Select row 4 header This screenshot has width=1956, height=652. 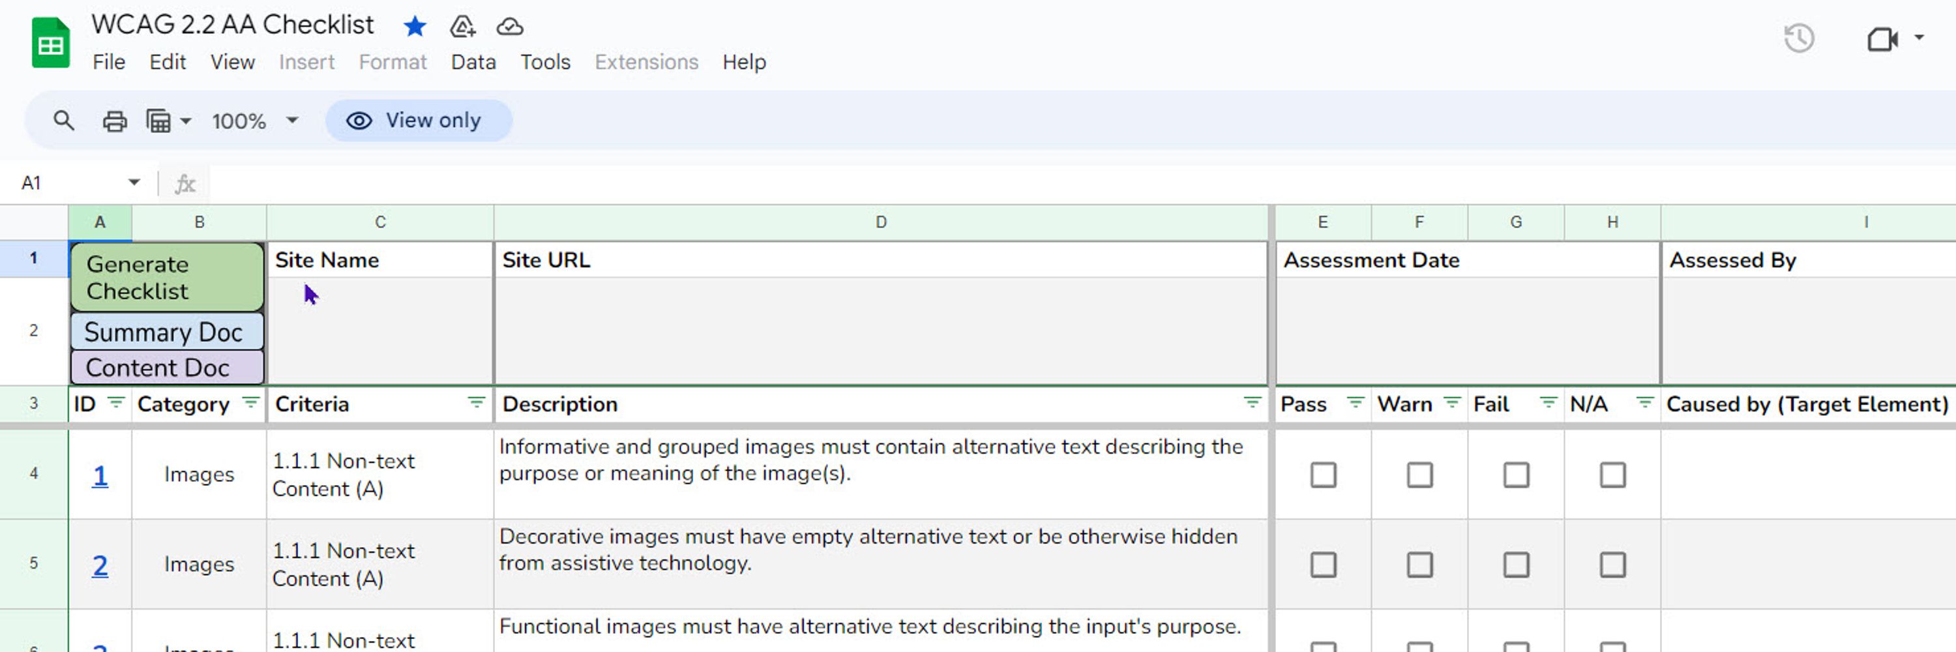click(x=34, y=473)
